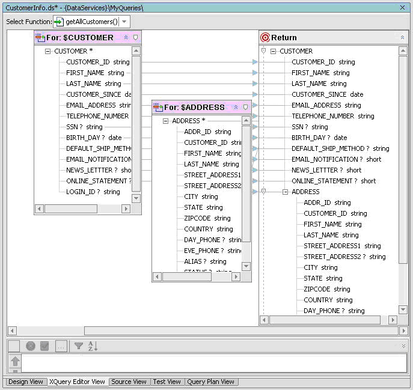The width and height of the screenshot is (413, 390).
Task: Click main canvas horizontal scroll left arrow
Action: click(13, 331)
